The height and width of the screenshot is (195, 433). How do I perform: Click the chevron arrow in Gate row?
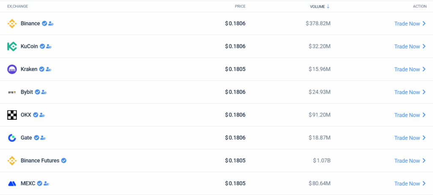(424, 138)
